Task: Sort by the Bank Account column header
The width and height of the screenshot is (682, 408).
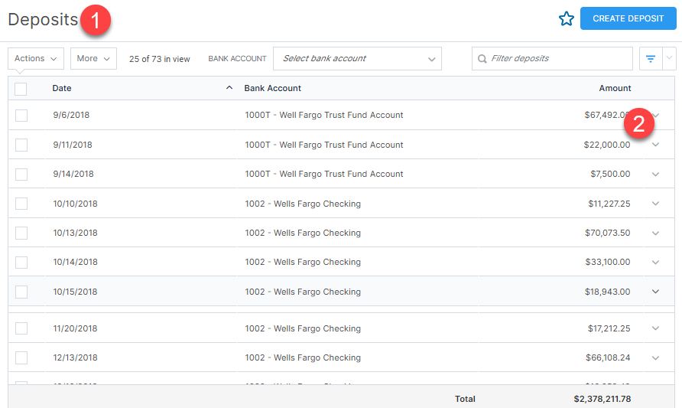Action: pos(273,88)
